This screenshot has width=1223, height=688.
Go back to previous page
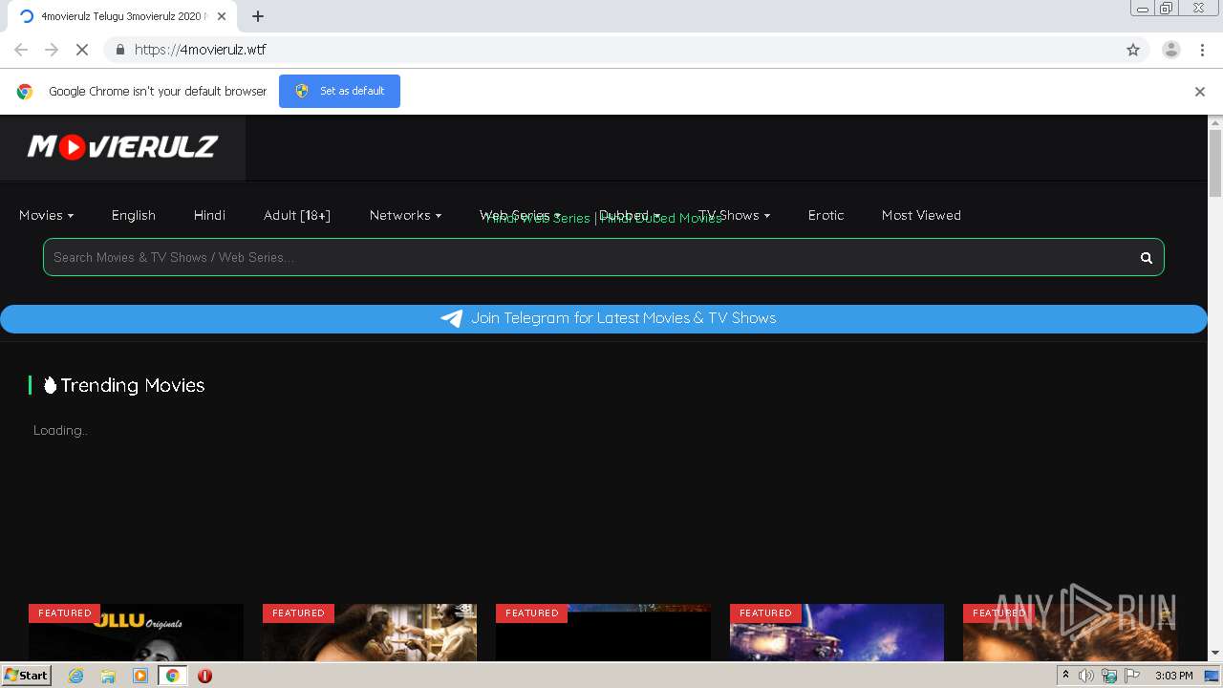pos(21,50)
